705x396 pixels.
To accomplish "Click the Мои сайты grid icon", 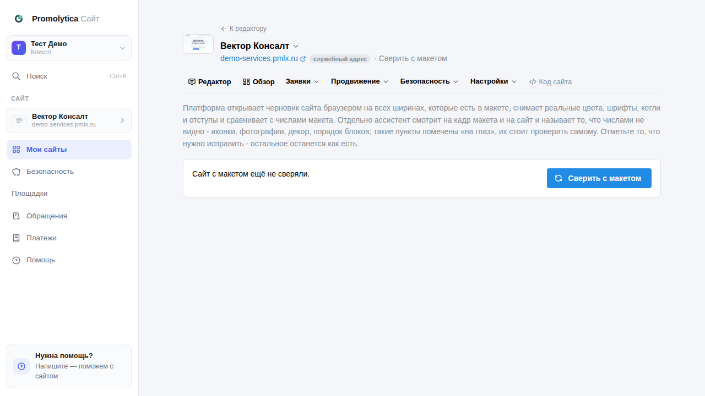I will (x=16, y=150).
